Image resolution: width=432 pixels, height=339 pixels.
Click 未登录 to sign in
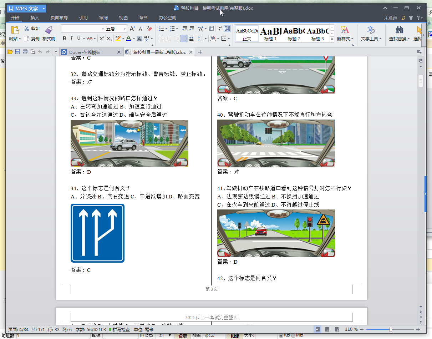click(x=391, y=18)
